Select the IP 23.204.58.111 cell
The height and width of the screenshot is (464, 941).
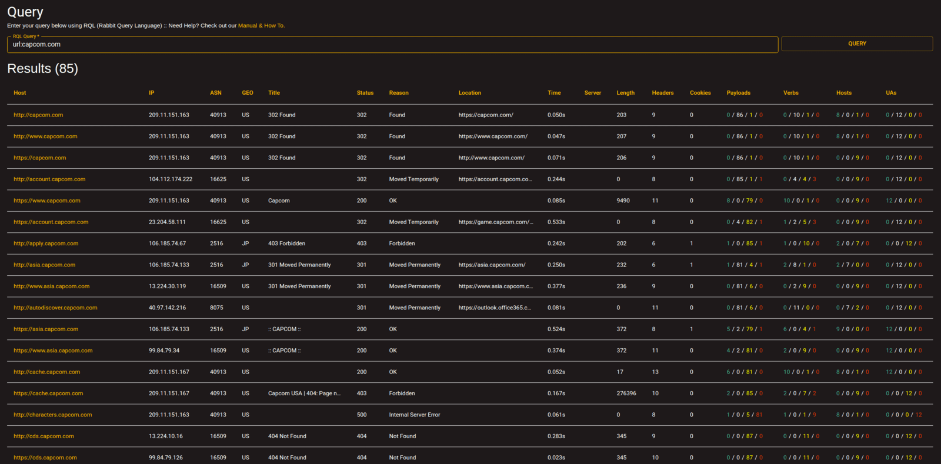point(167,222)
